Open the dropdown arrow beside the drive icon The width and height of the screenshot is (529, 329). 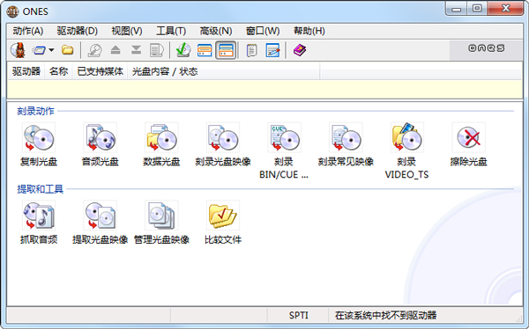click(51, 50)
